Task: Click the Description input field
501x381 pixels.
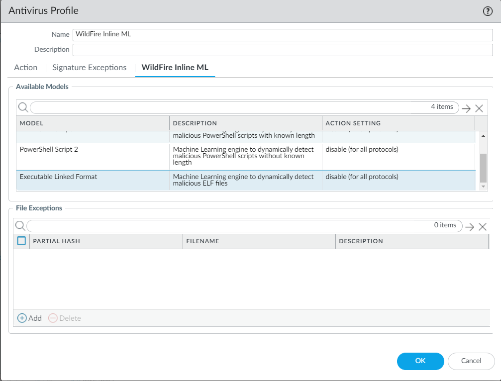Action: 283,50
